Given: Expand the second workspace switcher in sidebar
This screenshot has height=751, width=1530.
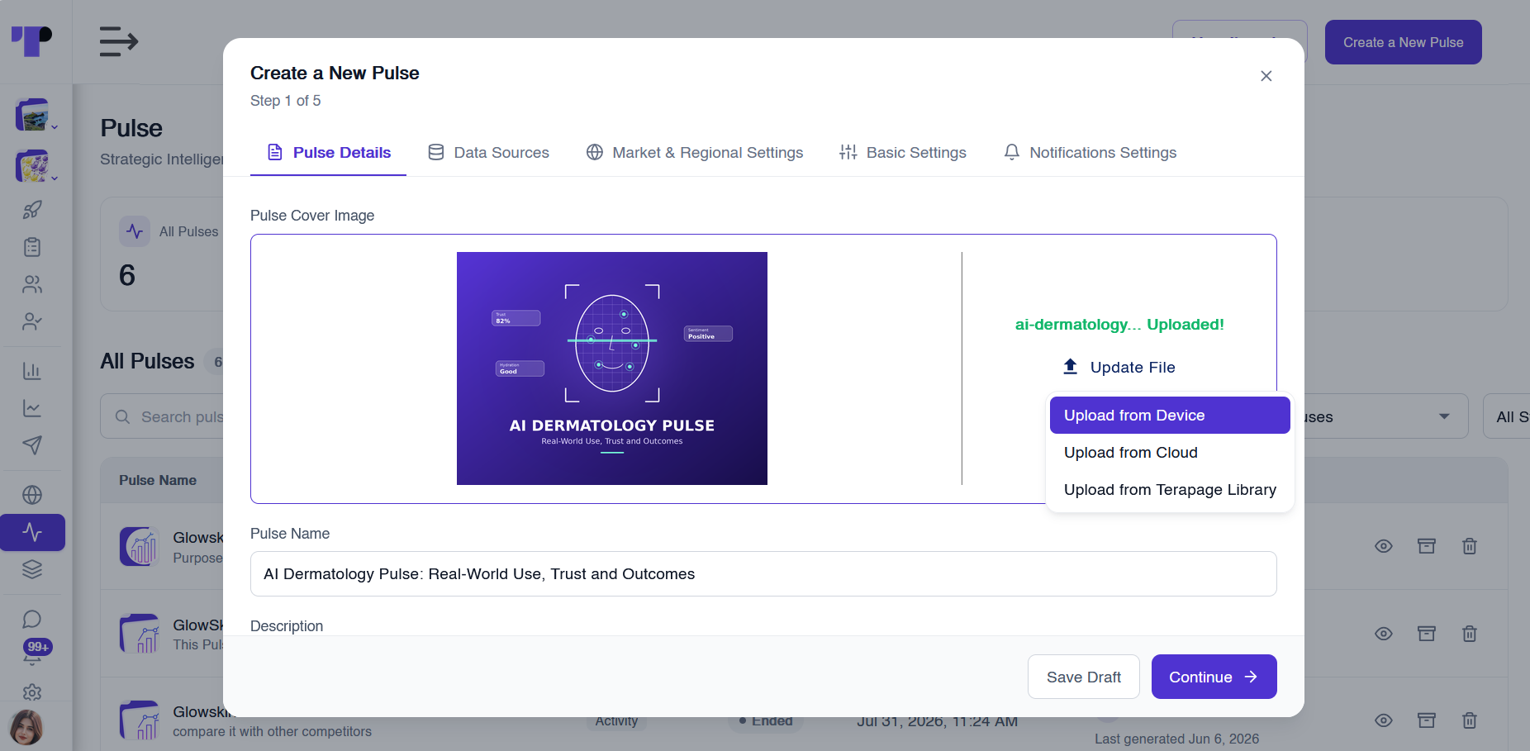Looking at the screenshot, I should (x=36, y=166).
